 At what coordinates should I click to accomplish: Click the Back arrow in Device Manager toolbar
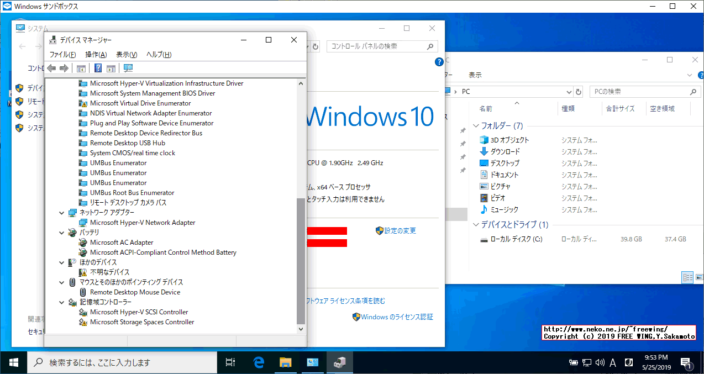[x=51, y=67]
